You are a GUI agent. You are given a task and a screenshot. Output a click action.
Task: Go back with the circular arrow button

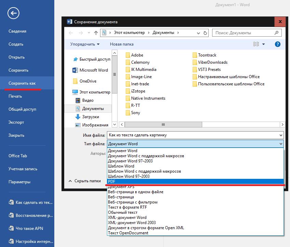click(x=13, y=13)
